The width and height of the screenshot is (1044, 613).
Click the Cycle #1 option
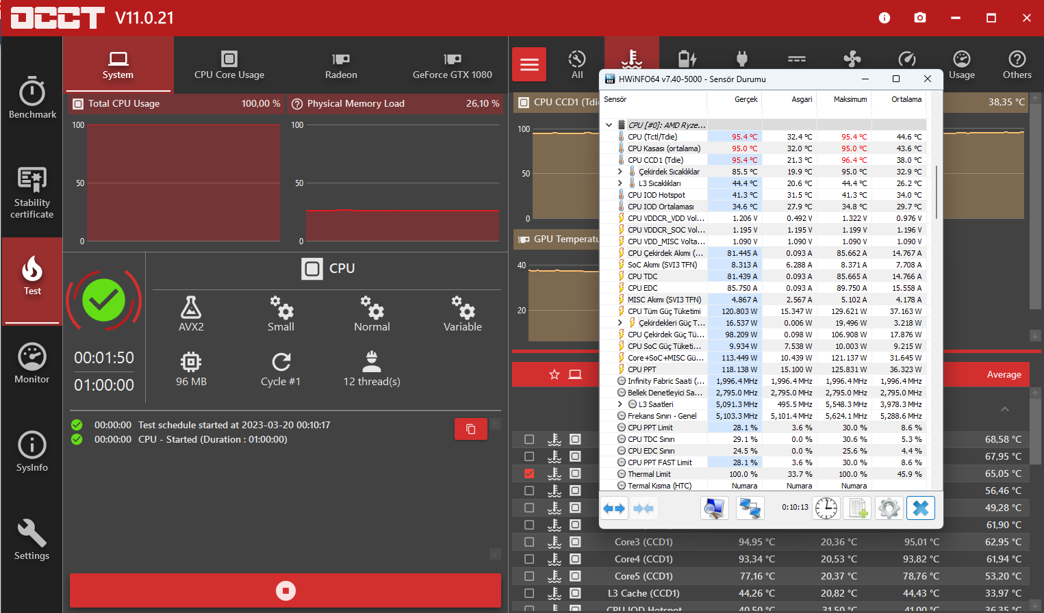click(281, 369)
